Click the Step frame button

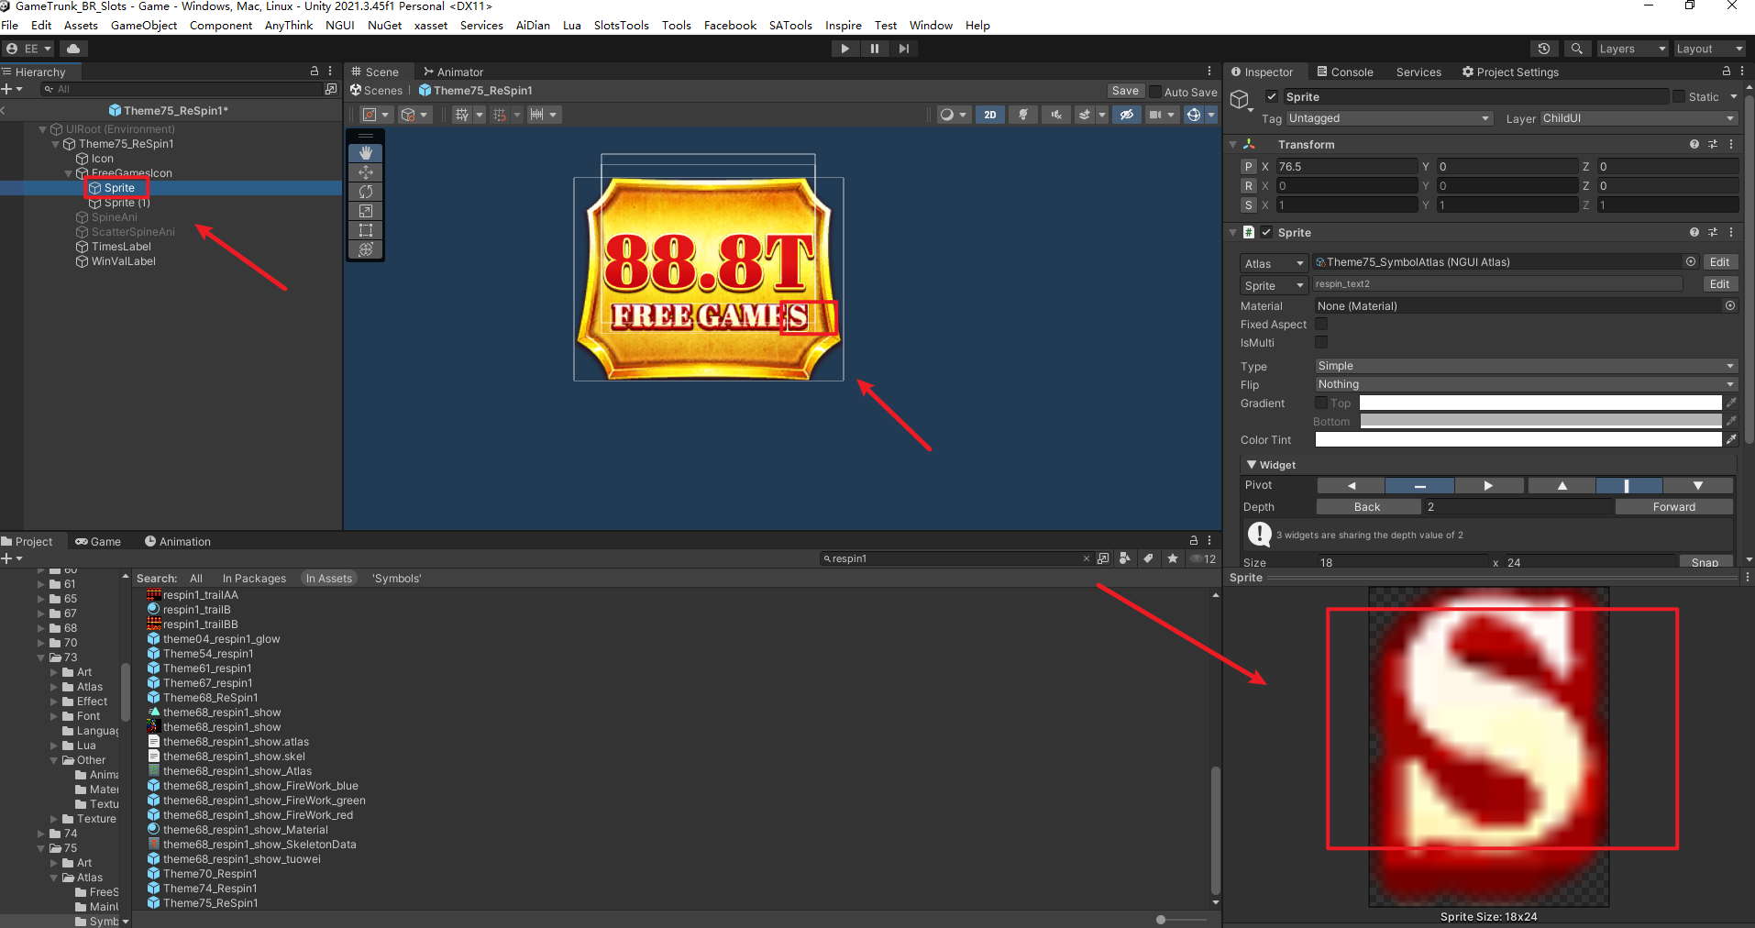[x=904, y=49]
